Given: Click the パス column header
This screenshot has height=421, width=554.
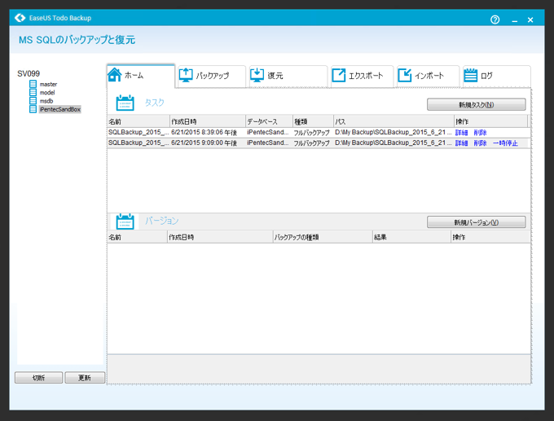Looking at the screenshot, I should (x=394, y=121).
